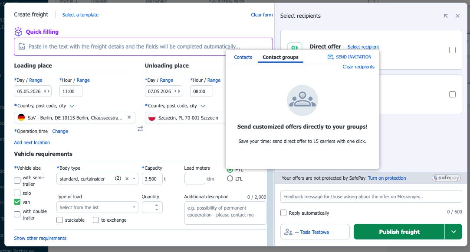Image resolution: width=470 pixels, height=252 pixels.
Task: Select the LTL radio button
Action: pos(230,178)
